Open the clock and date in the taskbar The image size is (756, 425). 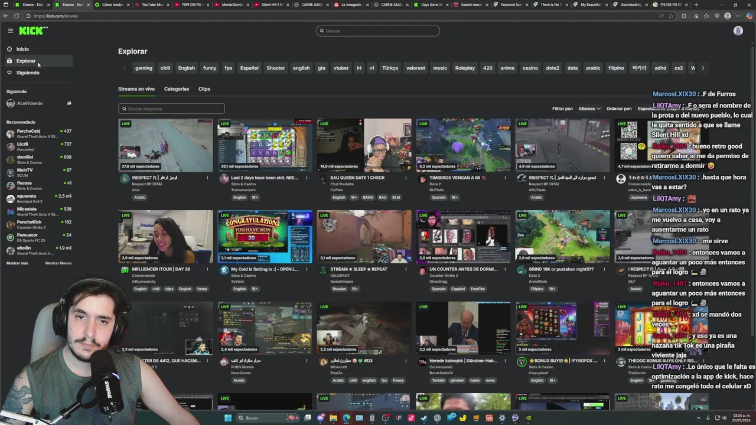pyautogui.click(x=741, y=418)
